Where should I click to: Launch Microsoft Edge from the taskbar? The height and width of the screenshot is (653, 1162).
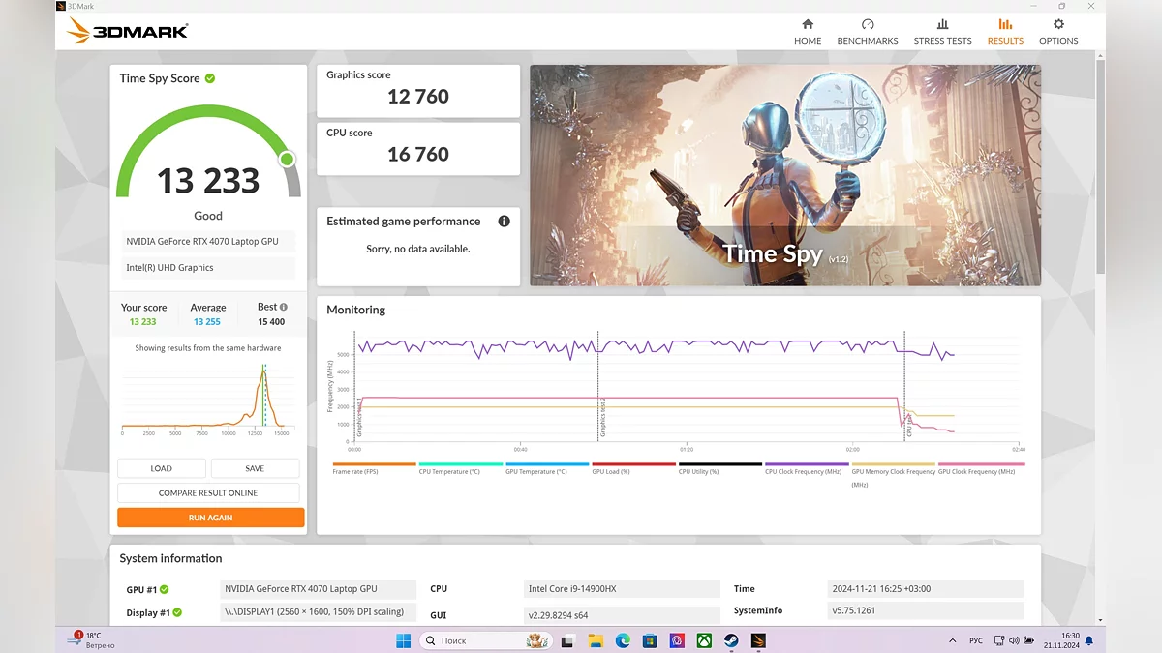coord(623,640)
